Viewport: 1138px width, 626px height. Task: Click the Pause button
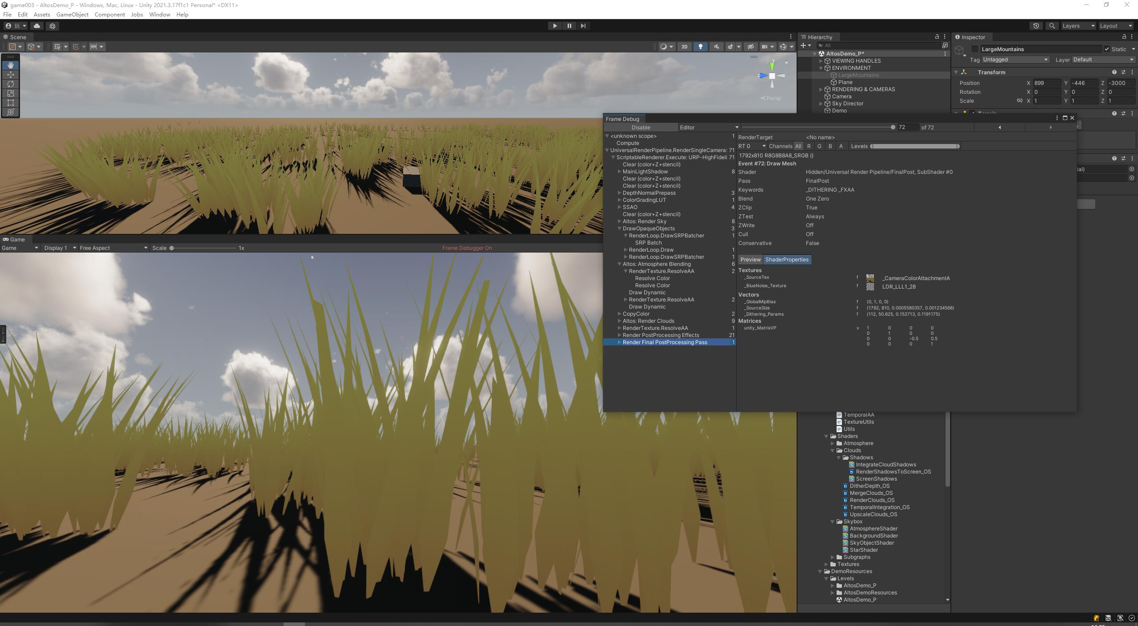[x=569, y=26]
